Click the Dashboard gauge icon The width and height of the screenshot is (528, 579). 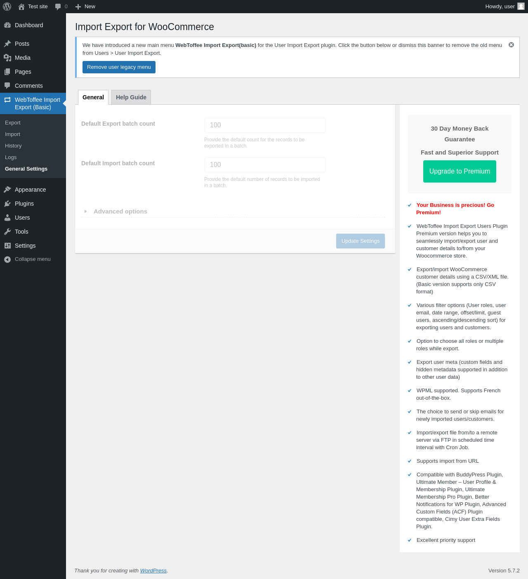pyautogui.click(x=7, y=25)
